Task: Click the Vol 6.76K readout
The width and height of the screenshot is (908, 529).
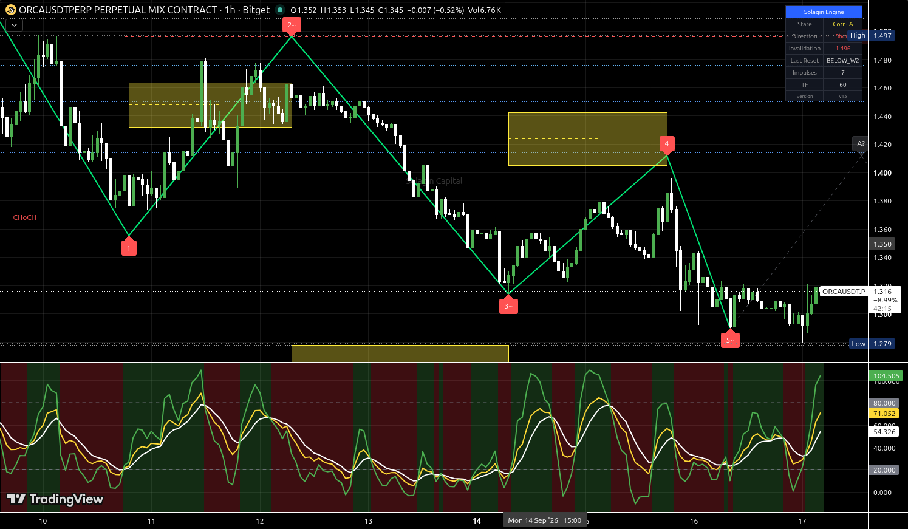Action: 484,10
